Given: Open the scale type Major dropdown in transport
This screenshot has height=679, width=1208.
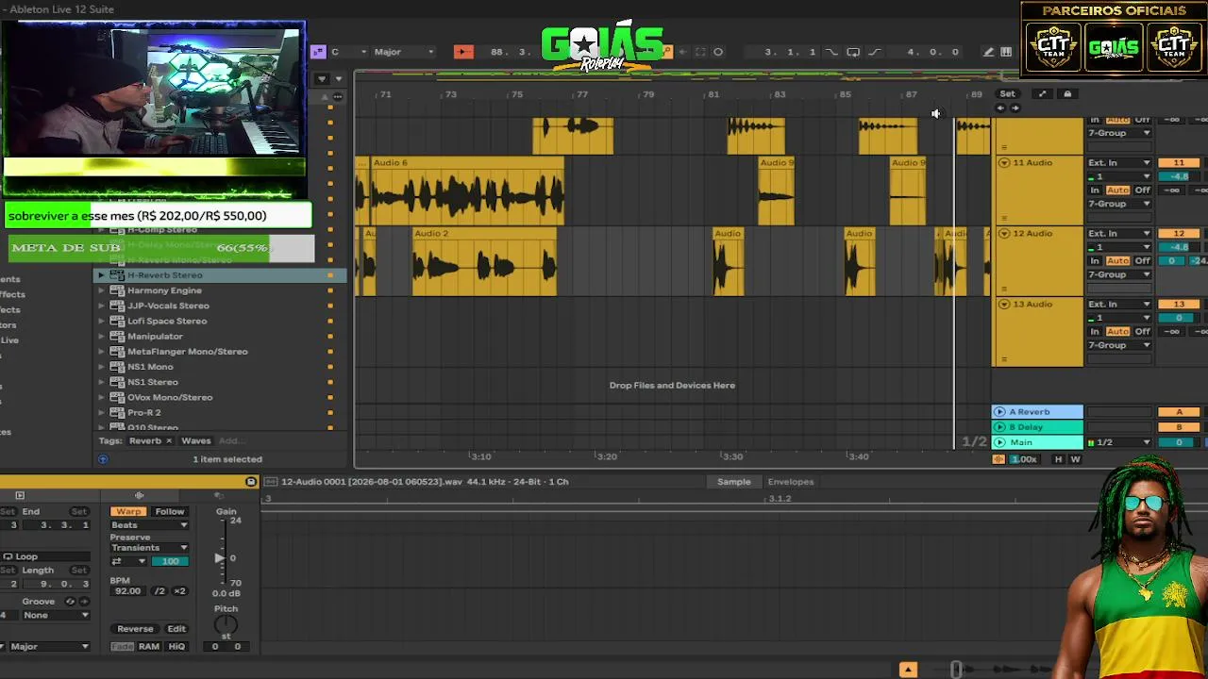Looking at the screenshot, I should click(x=404, y=52).
